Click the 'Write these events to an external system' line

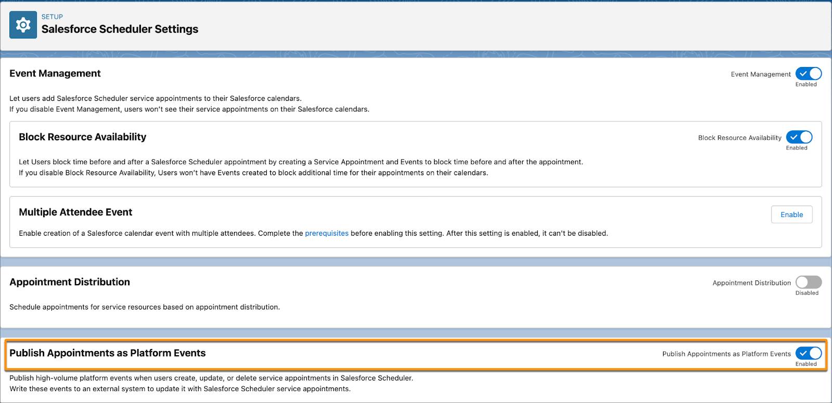pos(180,389)
